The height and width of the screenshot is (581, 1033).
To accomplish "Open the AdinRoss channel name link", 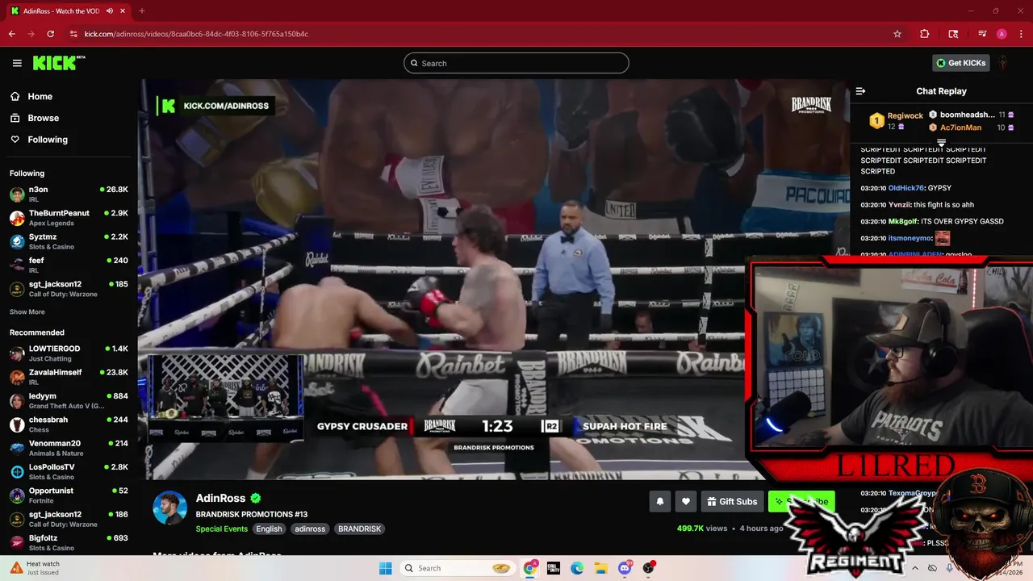I will 220,499.
